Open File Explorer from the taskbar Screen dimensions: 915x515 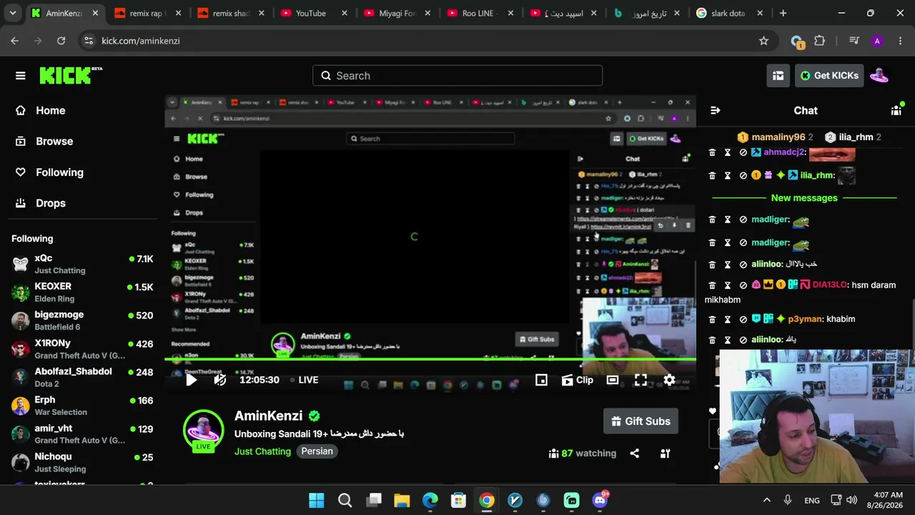pos(402,500)
